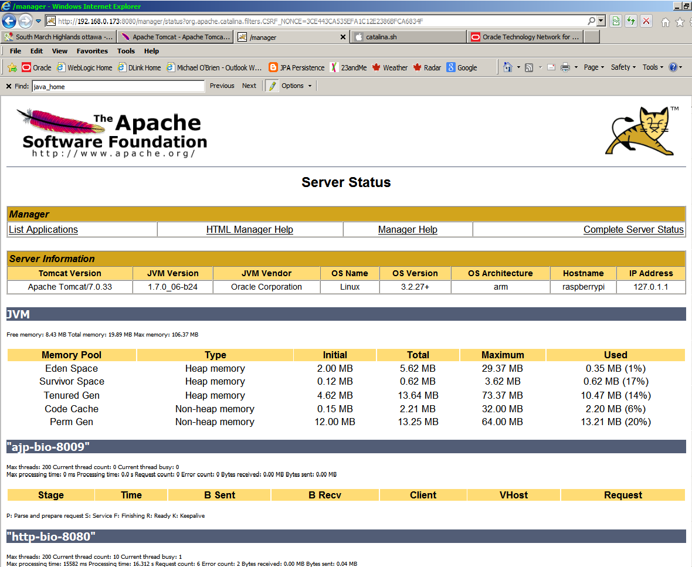
Task: Go back with the Back arrow button
Action: tap(9, 21)
